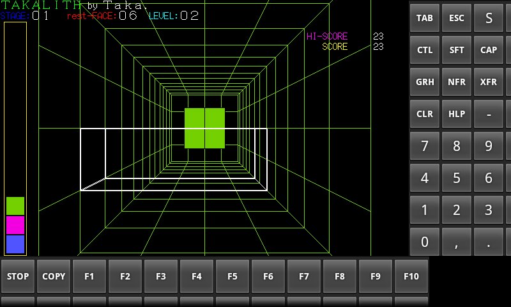Tap numpad key 2

coord(456,209)
